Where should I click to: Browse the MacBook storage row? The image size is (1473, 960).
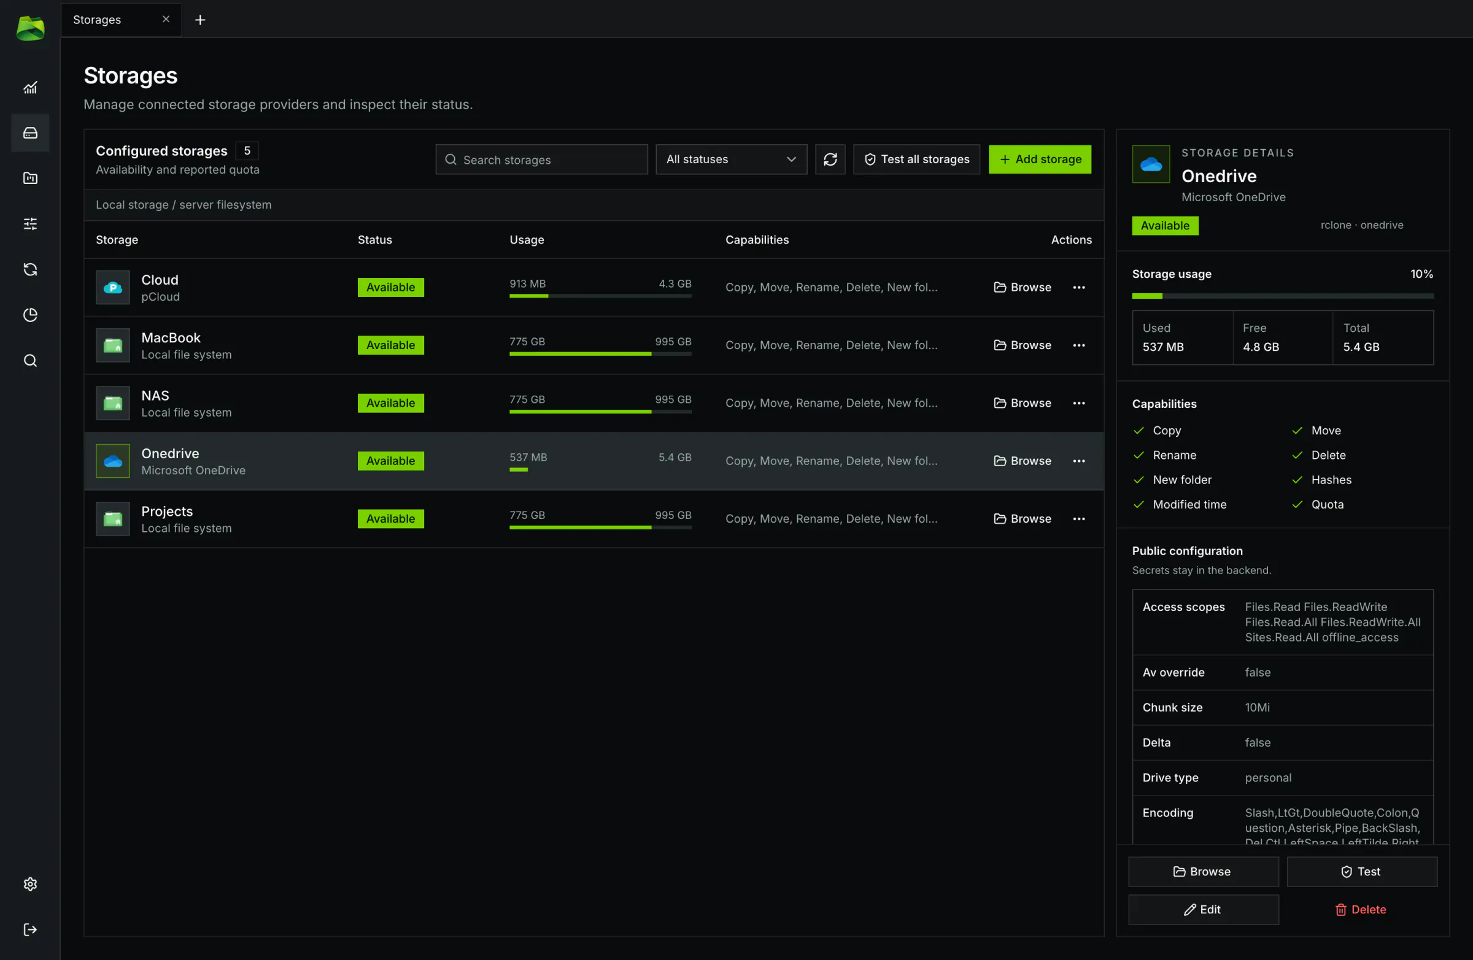coord(1023,345)
